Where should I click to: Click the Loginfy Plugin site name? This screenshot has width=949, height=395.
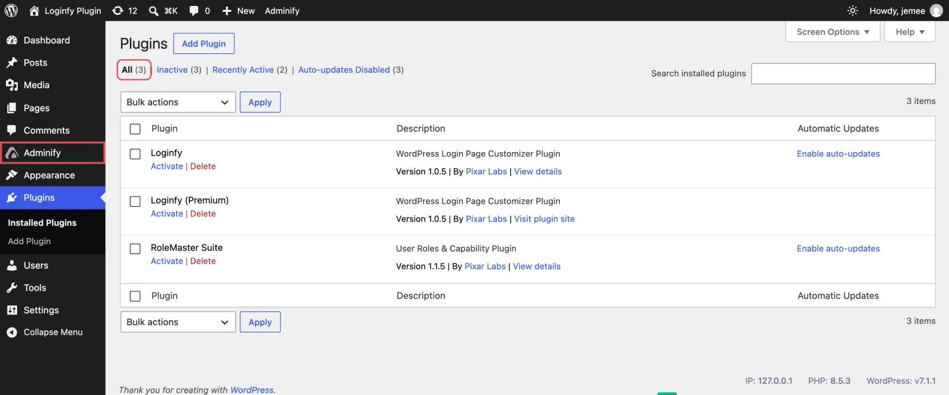click(73, 11)
